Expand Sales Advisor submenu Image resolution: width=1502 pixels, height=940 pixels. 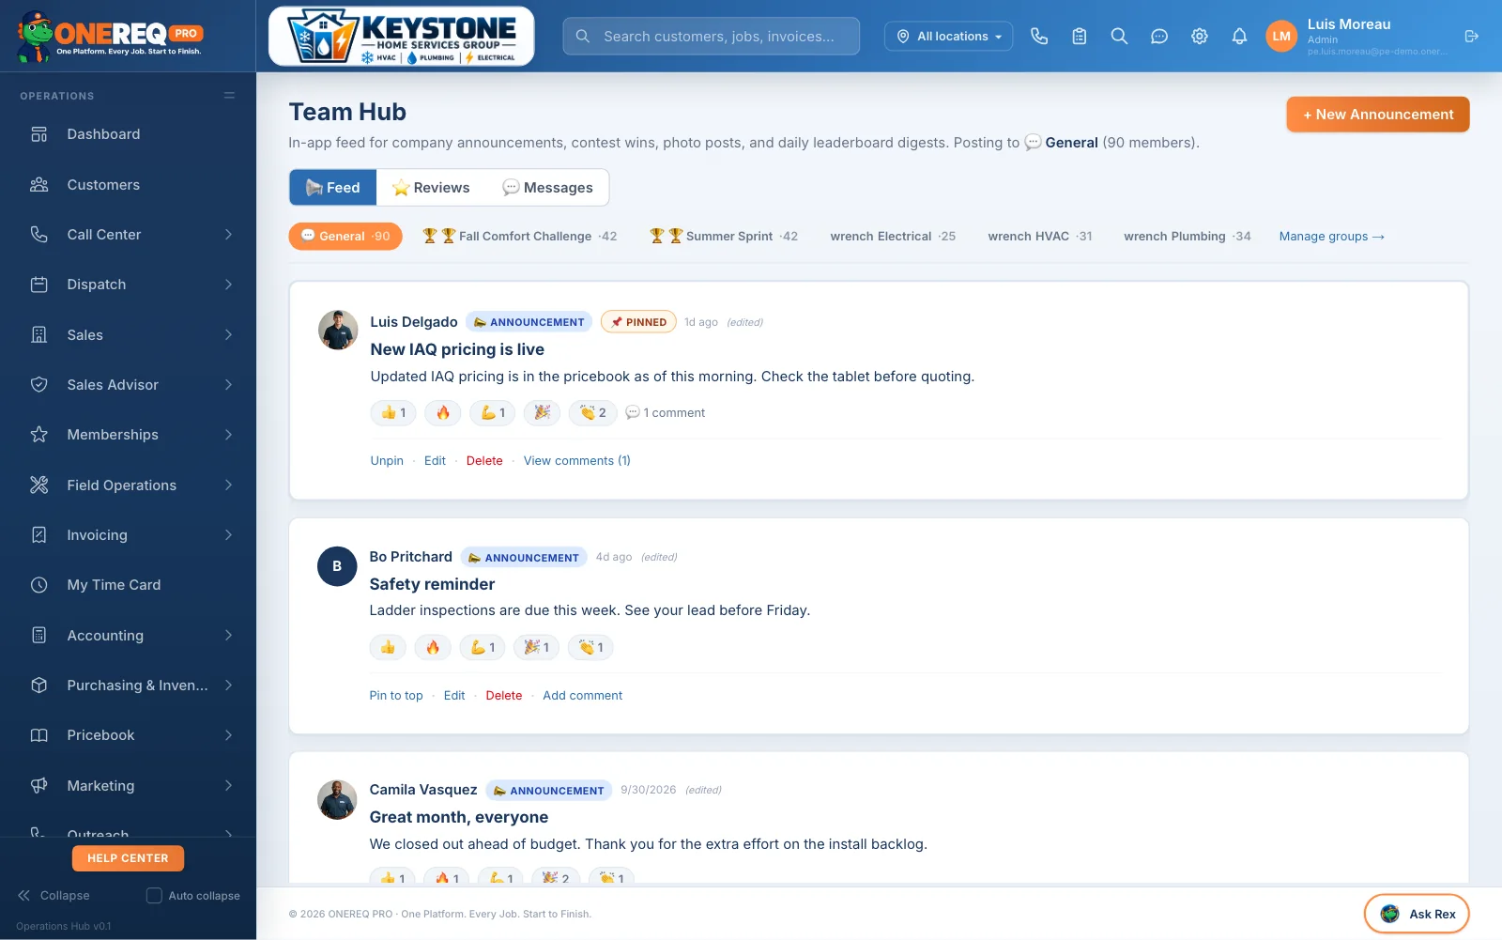pos(228,385)
